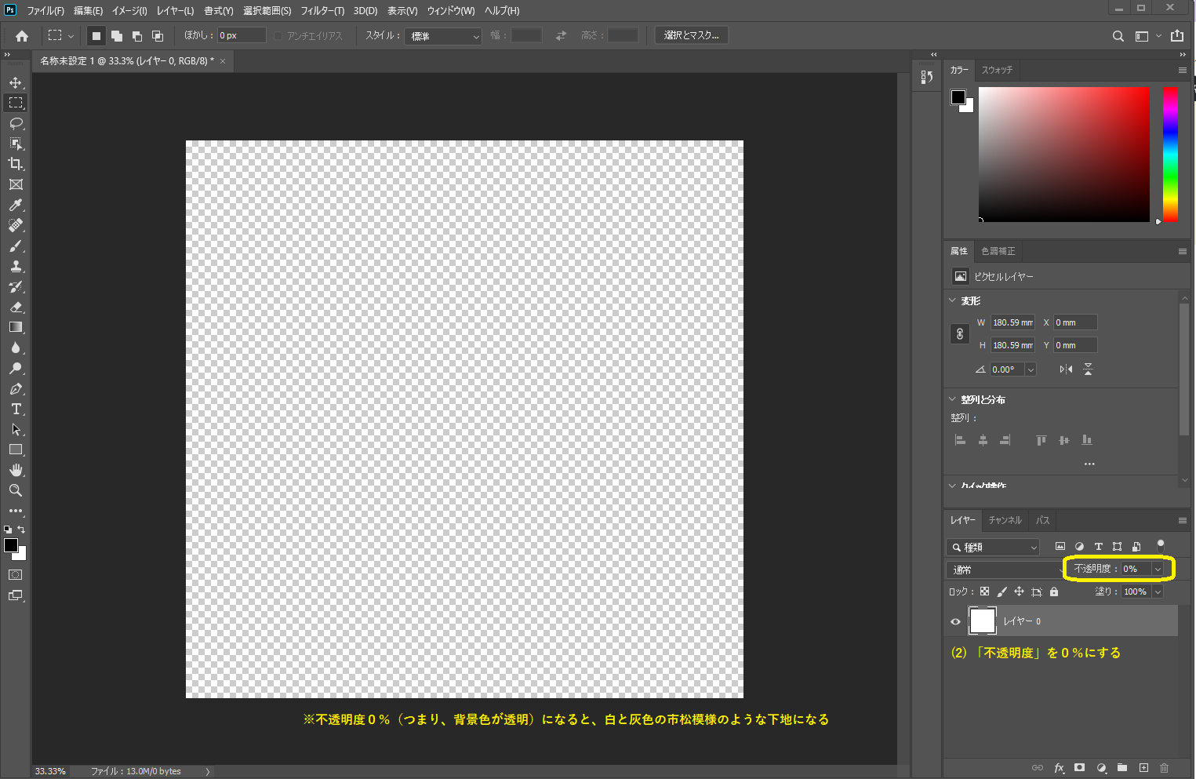Image resolution: width=1196 pixels, height=779 pixels.
Task: Open the イメージ(I) menu
Action: tap(129, 11)
